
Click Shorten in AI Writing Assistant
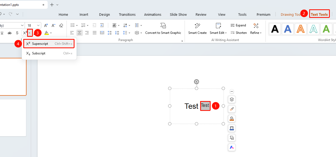[238, 33]
